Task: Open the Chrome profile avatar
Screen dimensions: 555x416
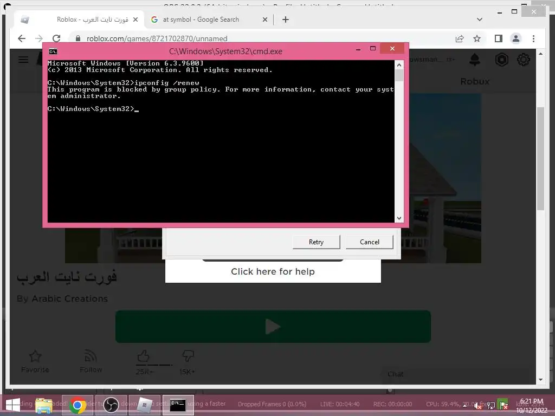Action: 516,38
